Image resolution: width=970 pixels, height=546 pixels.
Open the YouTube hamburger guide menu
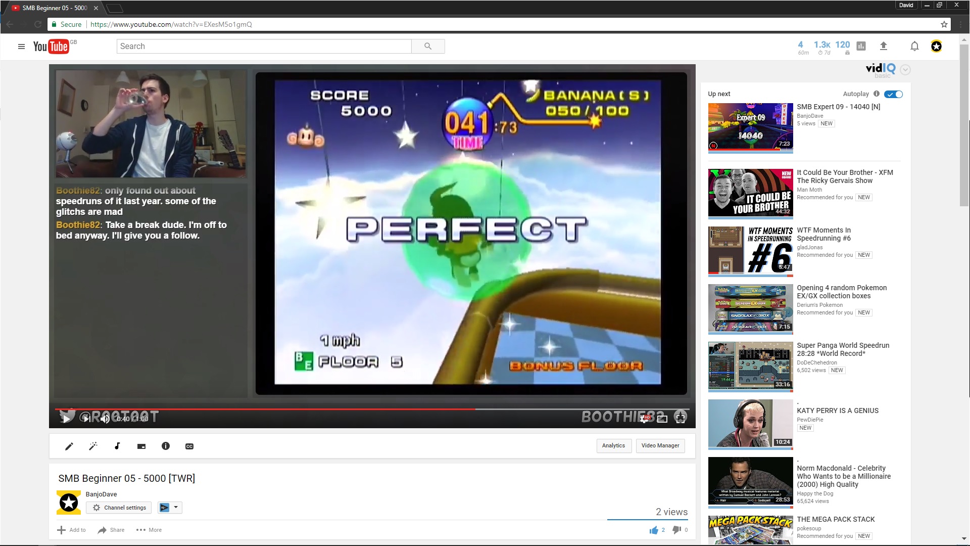[21, 47]
